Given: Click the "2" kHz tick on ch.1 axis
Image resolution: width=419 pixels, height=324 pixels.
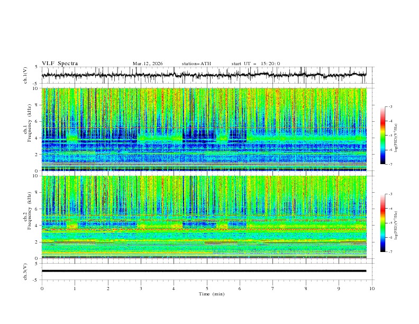Looking at the screenshot, I should point(38,155).
